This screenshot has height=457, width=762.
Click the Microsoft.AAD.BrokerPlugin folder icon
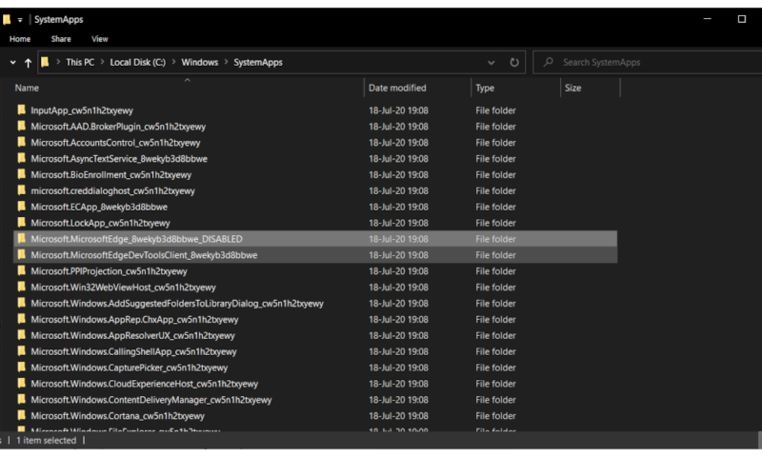pyautogui.click(x=21, y=126)
